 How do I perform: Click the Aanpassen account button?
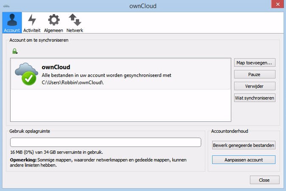[244, 160]
